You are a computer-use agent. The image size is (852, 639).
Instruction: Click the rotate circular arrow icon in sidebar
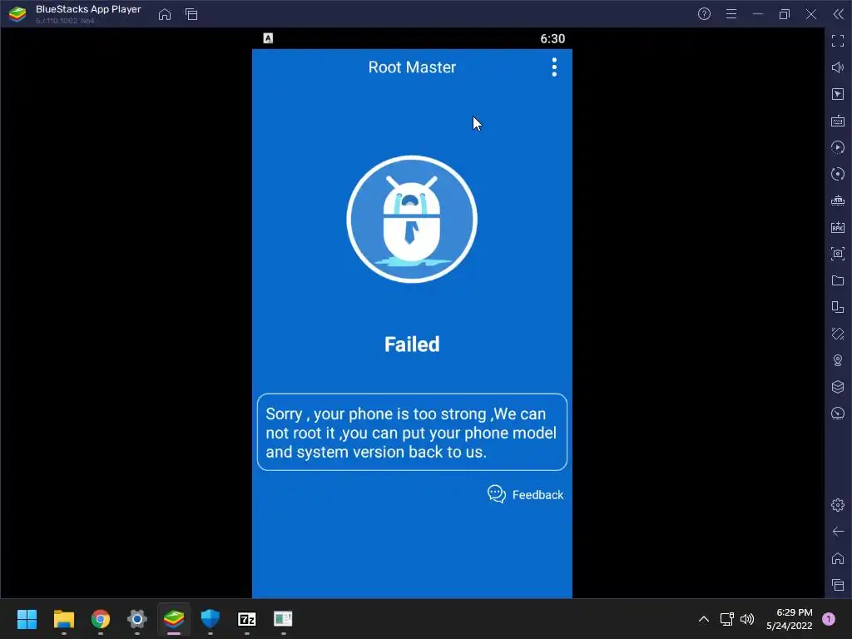[838, 174]
